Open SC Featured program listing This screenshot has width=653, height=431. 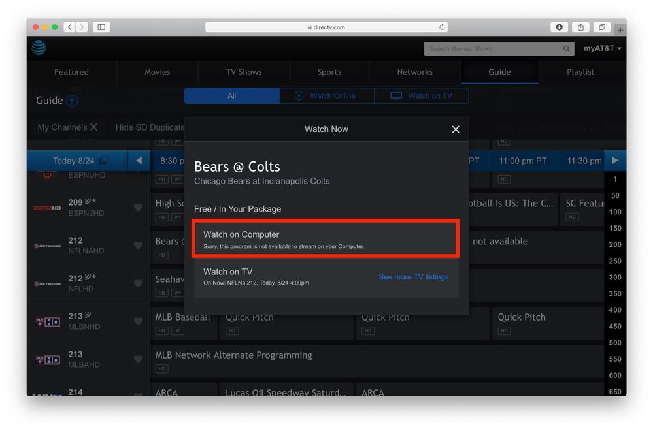(582, 209)
